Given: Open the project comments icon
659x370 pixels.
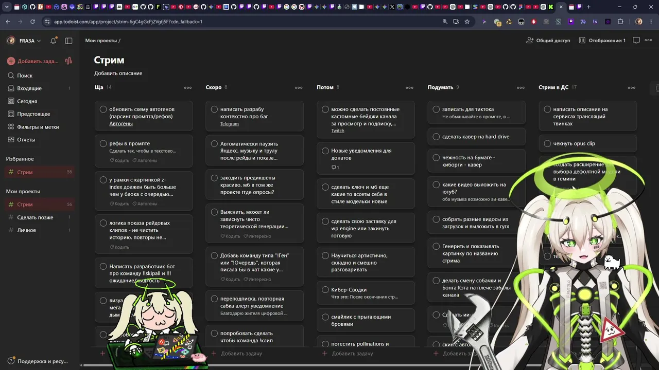Looking at the screenshot, I should (636, 41).
